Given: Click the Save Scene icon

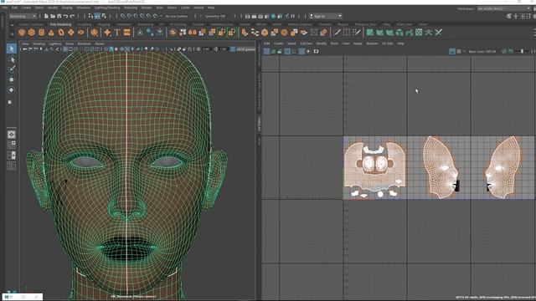Looking at the screenshot, I should [x=59, y=16].
